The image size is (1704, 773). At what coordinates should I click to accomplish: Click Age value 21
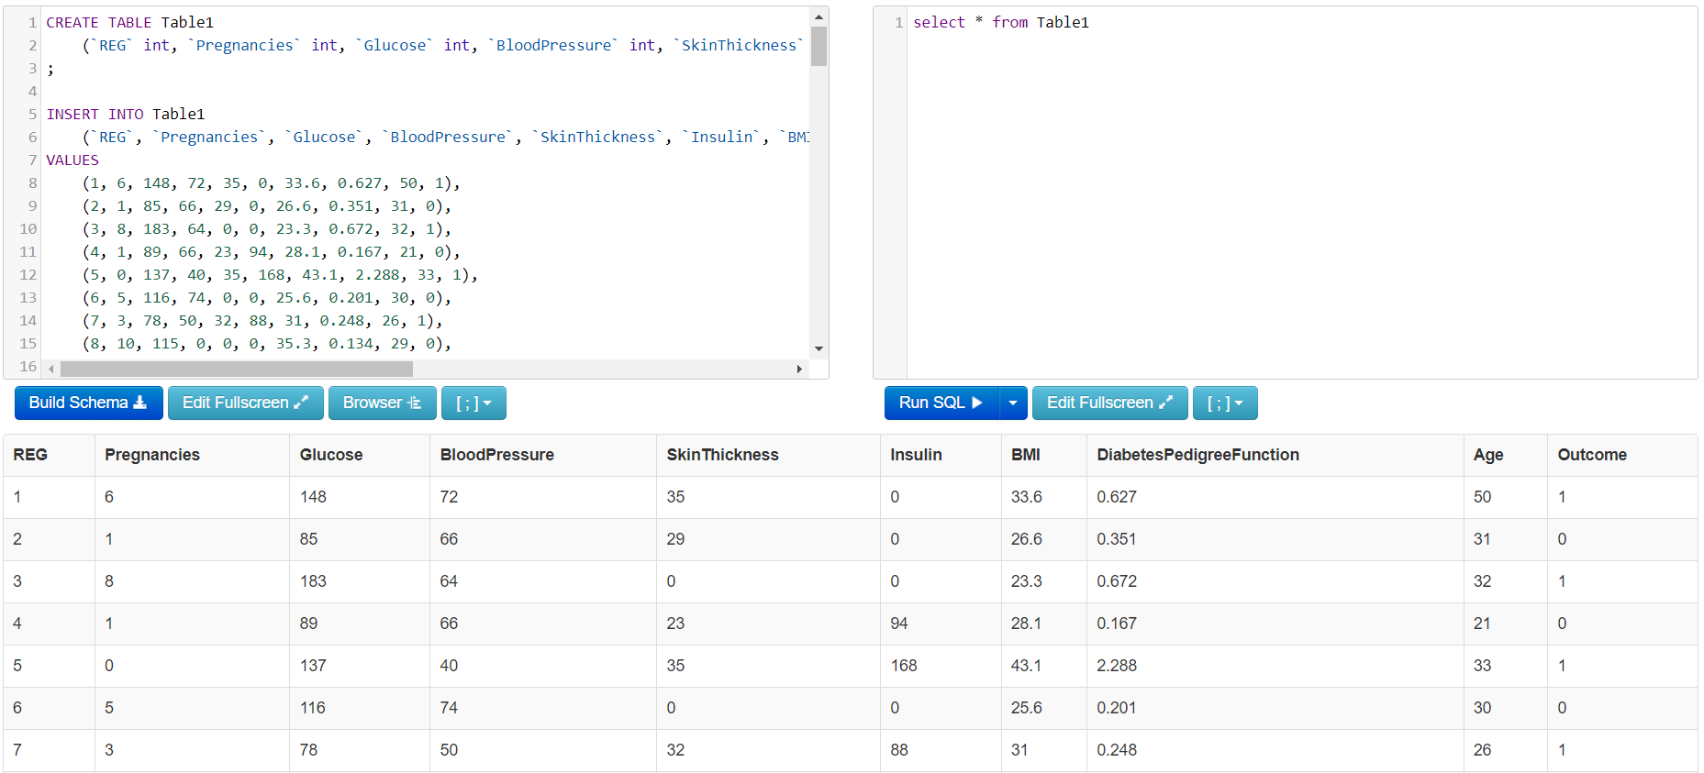tap(1482, 624)
